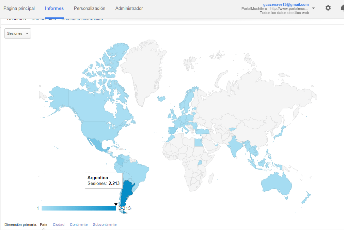Click Brazil on the world map
This screenshot has width=346, height=231.
(138, 171)
